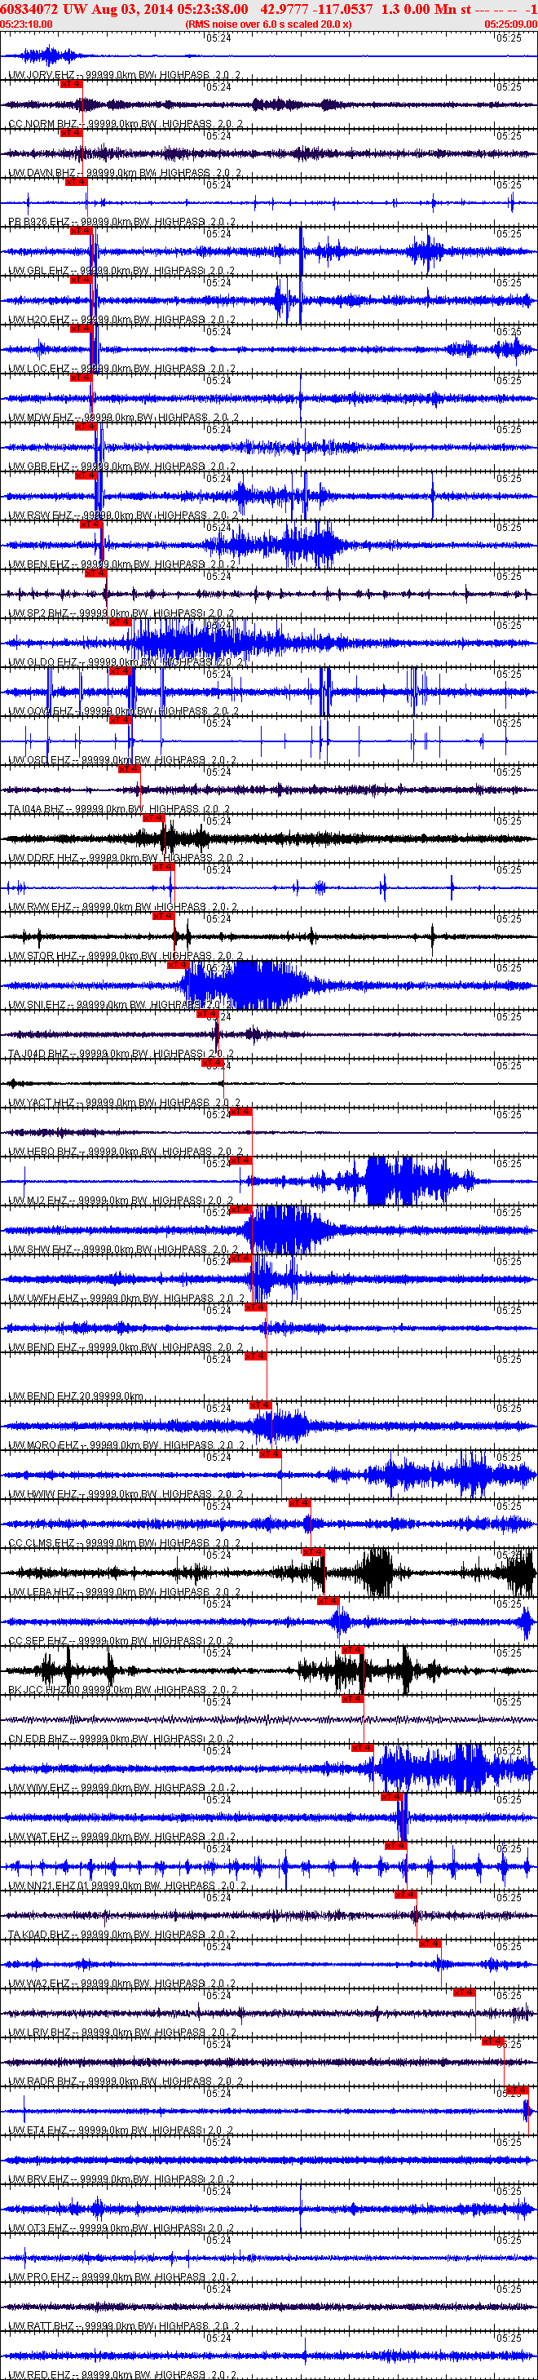Select the UW.GBL.EHZ station label
538x2380 pixels.
tap(39, 271)
